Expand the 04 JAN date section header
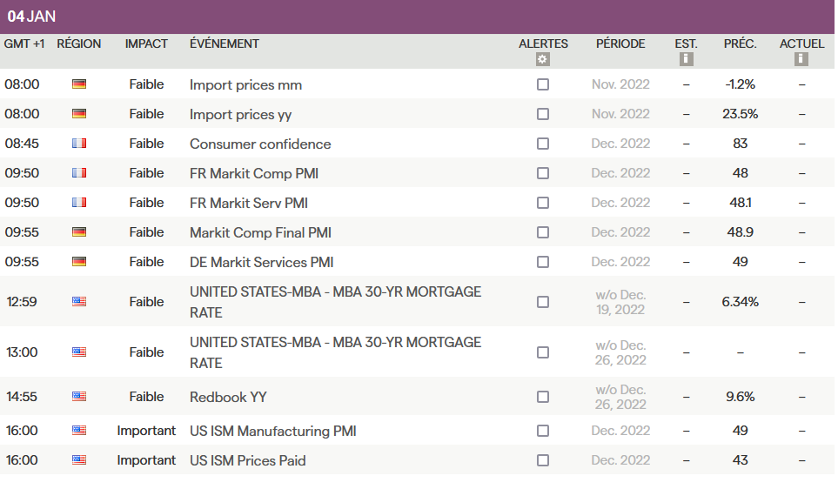The width and height of the screenshot is (838, 489). [x=32, y=17]
